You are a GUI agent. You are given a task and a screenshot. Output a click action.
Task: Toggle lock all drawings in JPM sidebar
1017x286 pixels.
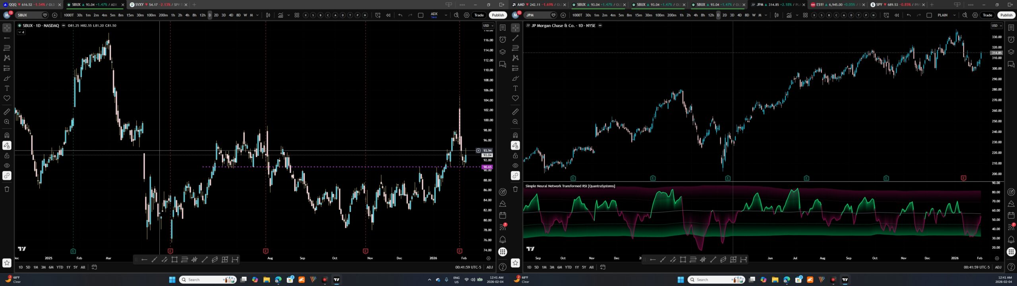515,156
